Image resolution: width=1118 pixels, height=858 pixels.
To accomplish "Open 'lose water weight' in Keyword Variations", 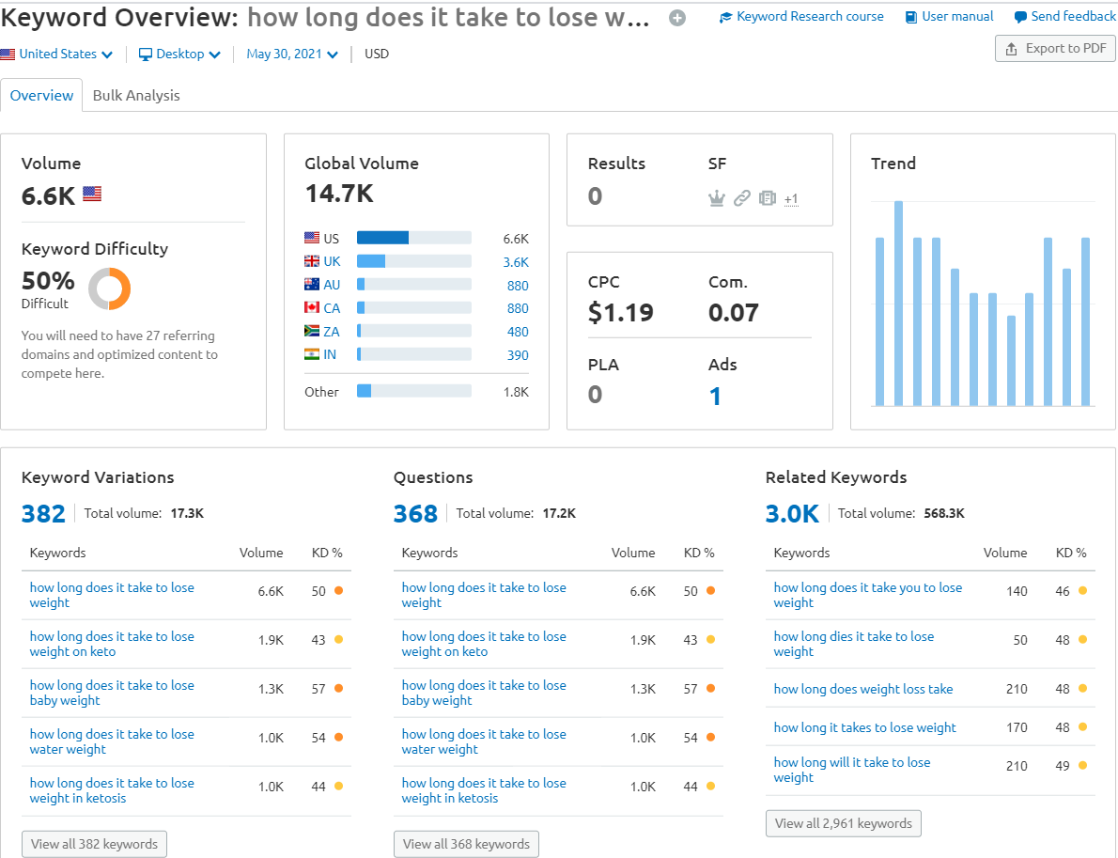I will (x=112, y=741).
